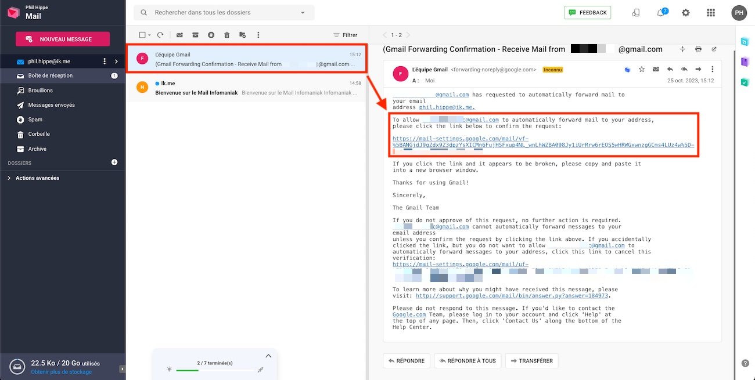The width and height of the screenshot is (755, 380).
Task: Mark open message unread via envelope icon
Action: coord(656,70)
